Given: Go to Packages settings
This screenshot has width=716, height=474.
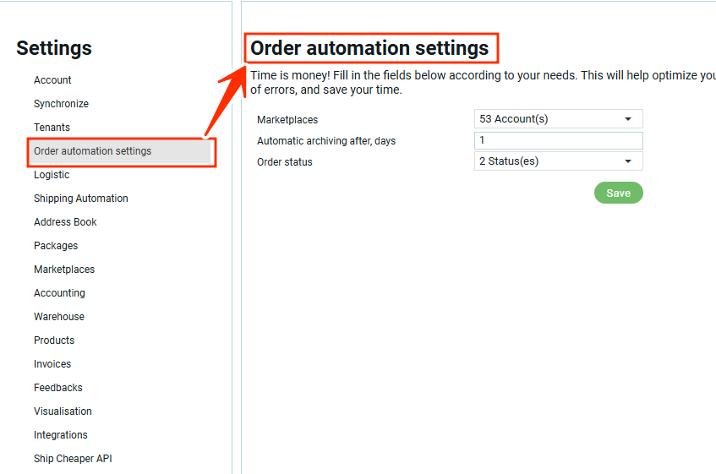Looking at the screenshot, I should [56, 246].
